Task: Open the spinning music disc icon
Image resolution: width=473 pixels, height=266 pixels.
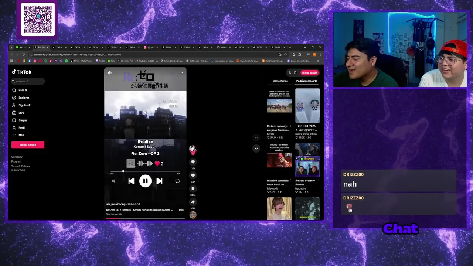Action: pos(193,215)
